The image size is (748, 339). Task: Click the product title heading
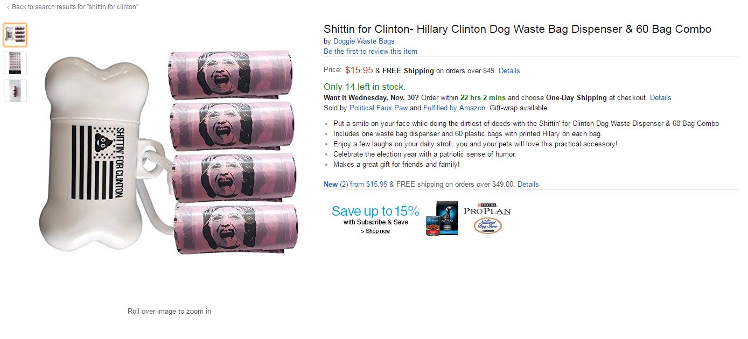pos(518,29)
